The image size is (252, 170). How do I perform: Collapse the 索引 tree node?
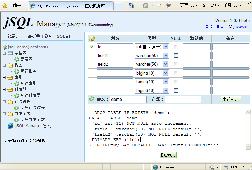point(4,77)
